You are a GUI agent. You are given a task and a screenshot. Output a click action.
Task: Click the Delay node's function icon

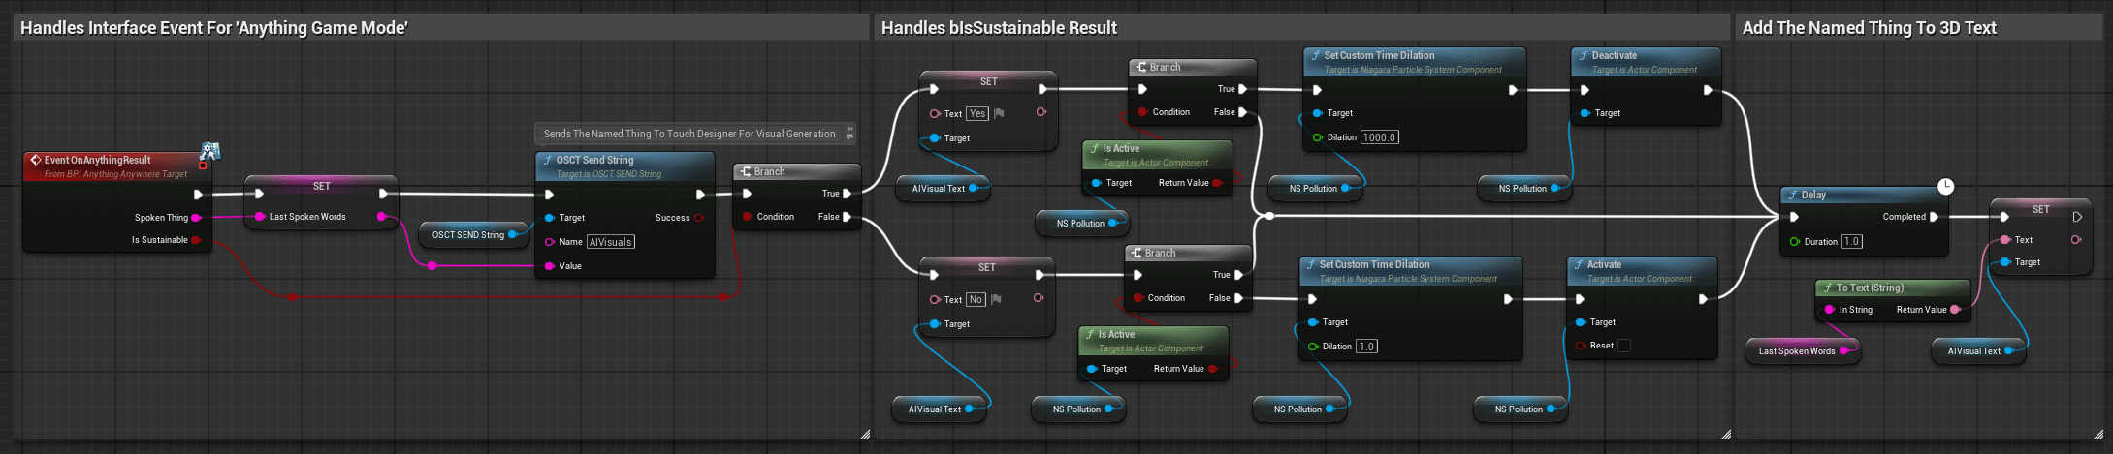pyautogui.click(x=1794, y=195)
